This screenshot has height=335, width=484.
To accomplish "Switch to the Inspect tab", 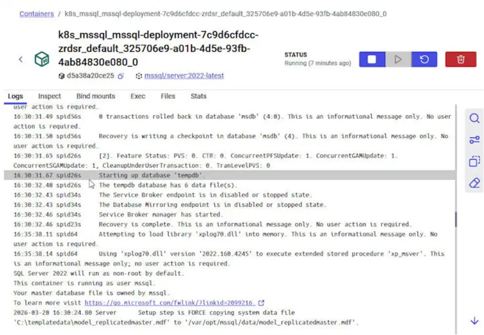I will [x=49, y=96].
